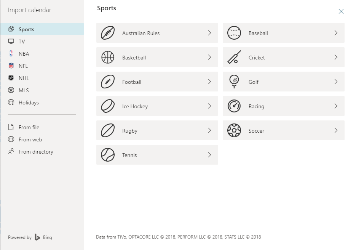Click the Tennis ball icon
356x250 pixels.
[x=108, y=155]
